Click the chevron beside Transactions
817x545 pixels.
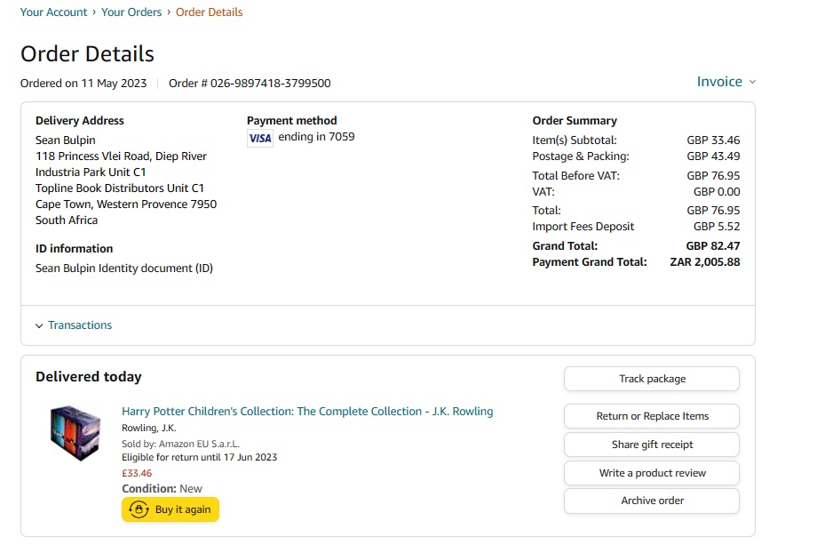coord(39,326)
